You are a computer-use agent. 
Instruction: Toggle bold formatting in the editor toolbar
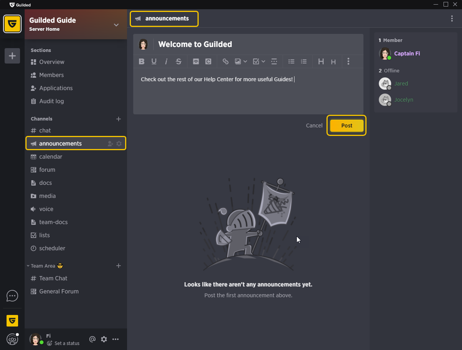click(x=142, y=62)
